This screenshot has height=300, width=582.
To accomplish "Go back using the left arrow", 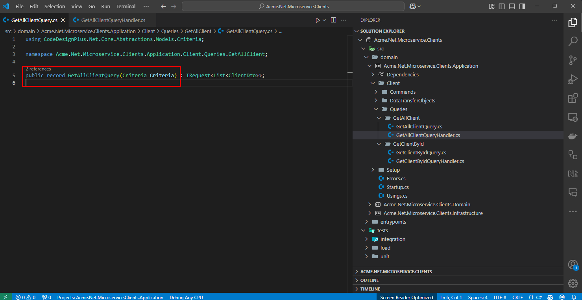I will point(164,6).
